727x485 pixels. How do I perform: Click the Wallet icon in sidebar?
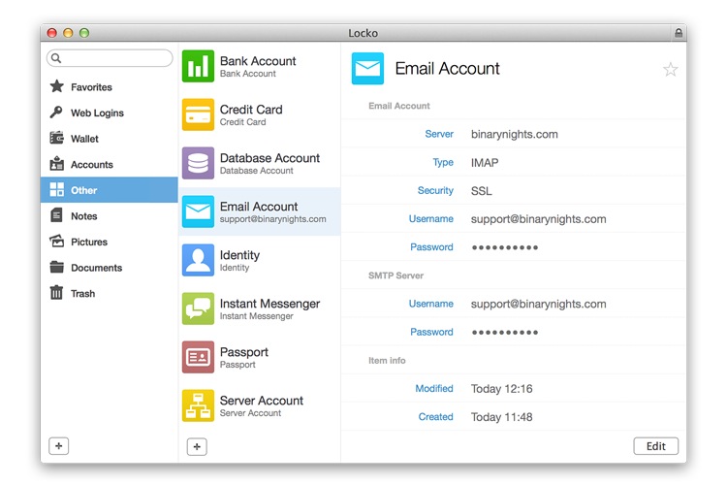coord(56,138)
